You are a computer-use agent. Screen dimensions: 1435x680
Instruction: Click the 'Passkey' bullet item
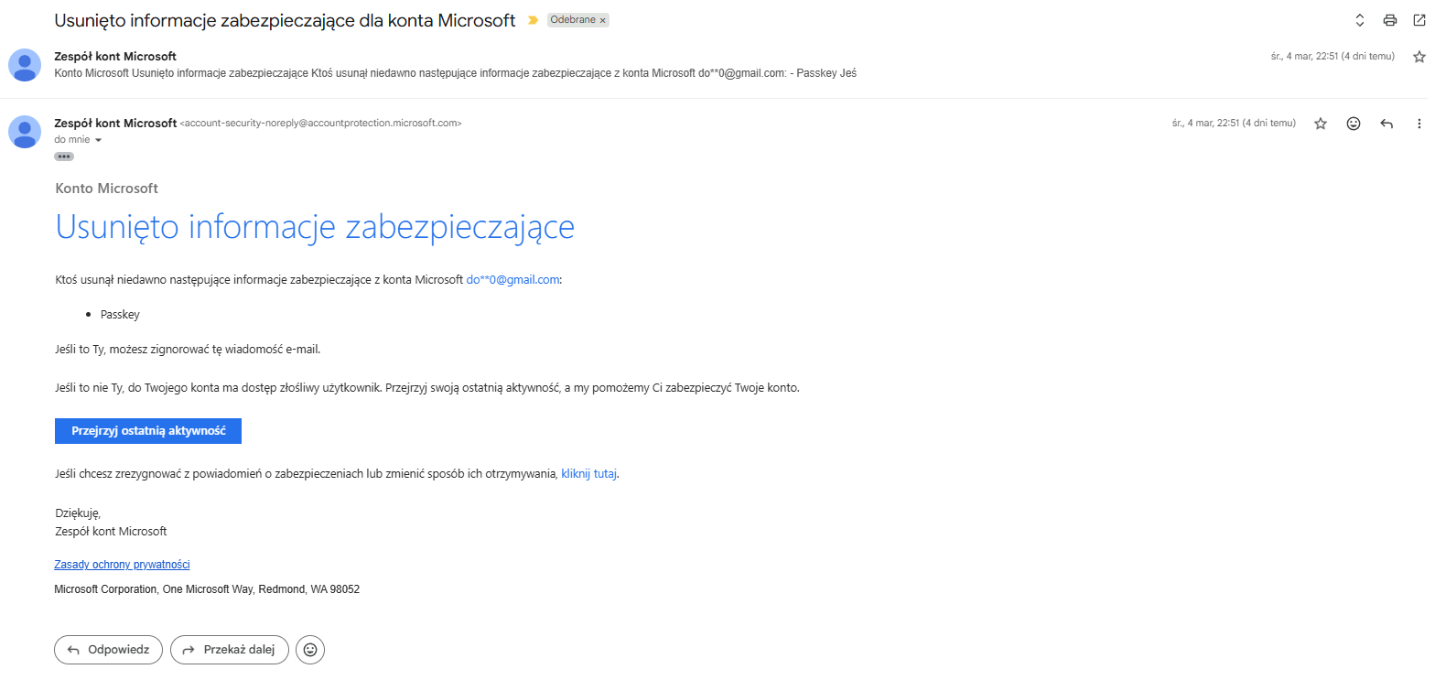point(120,314)
